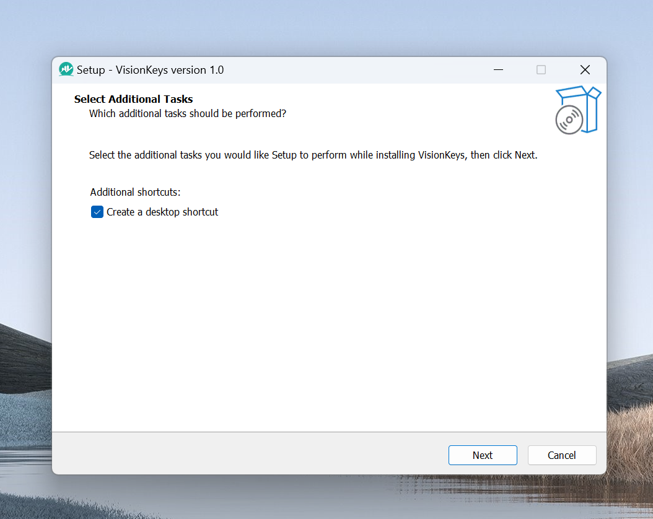Click the 'Select the additional tasks' instruction text
The width and height of the screenshot is (653, 519).
click(x=313, y=155)
